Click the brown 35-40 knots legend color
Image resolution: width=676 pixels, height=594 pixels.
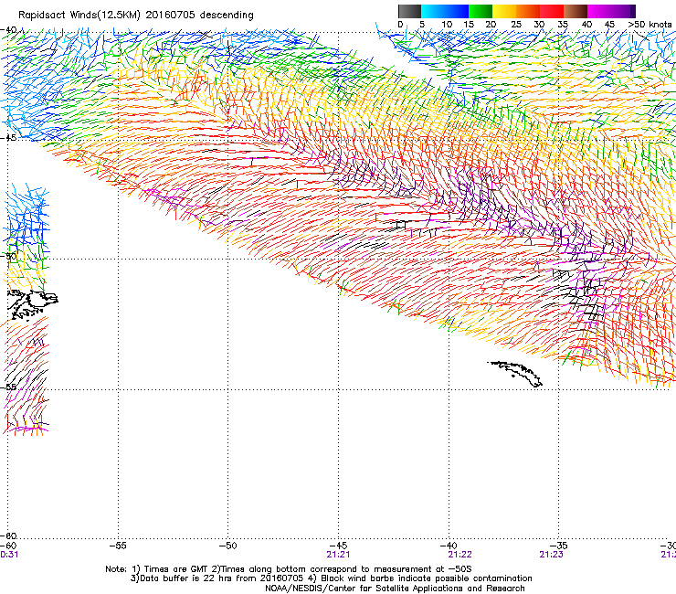click(576, 11)
